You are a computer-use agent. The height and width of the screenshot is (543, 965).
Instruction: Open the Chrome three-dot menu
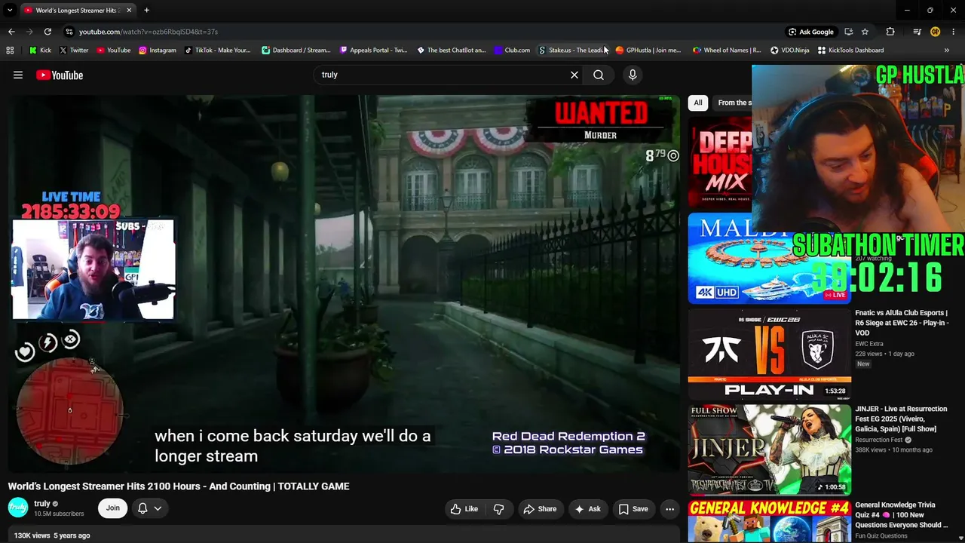(x=954, y=32)
